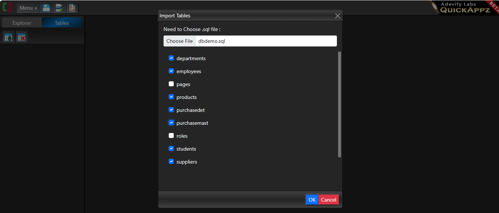Click the import tables icon with green arrow
Screen dimensions: 499x213
click(8, 37)
